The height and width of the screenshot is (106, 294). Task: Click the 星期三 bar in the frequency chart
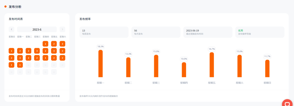[x=156, y=66]
